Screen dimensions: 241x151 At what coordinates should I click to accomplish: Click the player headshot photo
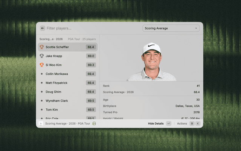click(151, 62)
